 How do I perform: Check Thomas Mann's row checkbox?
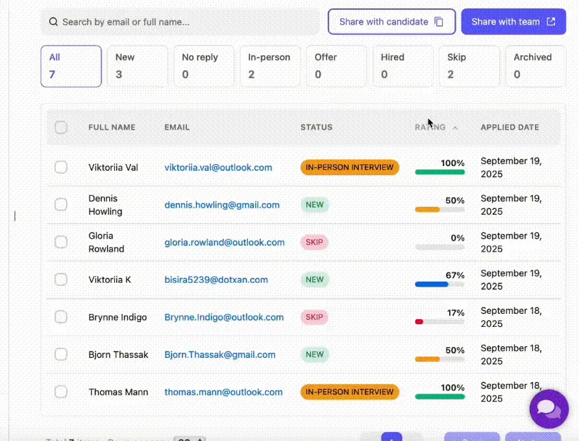[x=61, y=392]
